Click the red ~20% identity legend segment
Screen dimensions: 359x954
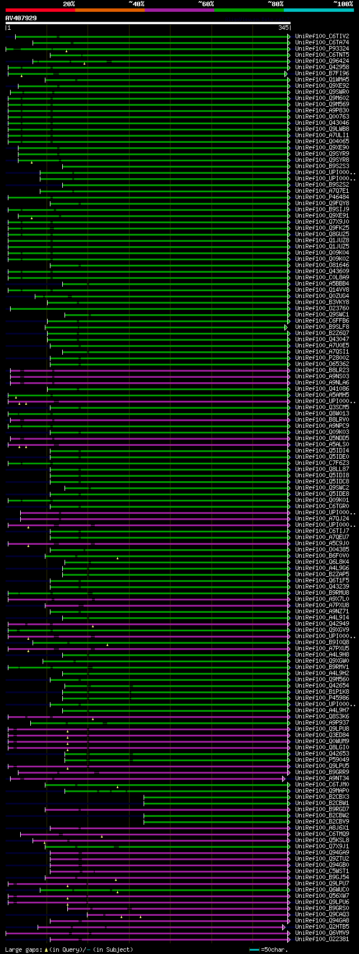click(40, 10)
